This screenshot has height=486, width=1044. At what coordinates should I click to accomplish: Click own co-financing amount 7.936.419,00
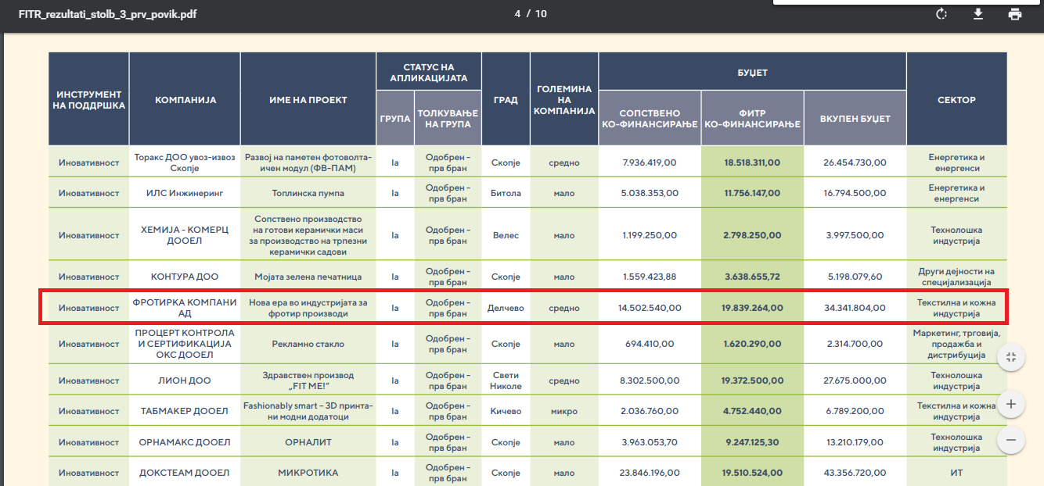coord(650,163)
